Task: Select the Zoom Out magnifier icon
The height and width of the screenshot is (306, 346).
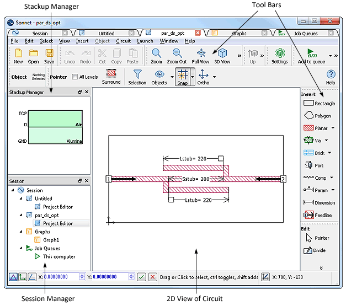Action: pos(177,53)
